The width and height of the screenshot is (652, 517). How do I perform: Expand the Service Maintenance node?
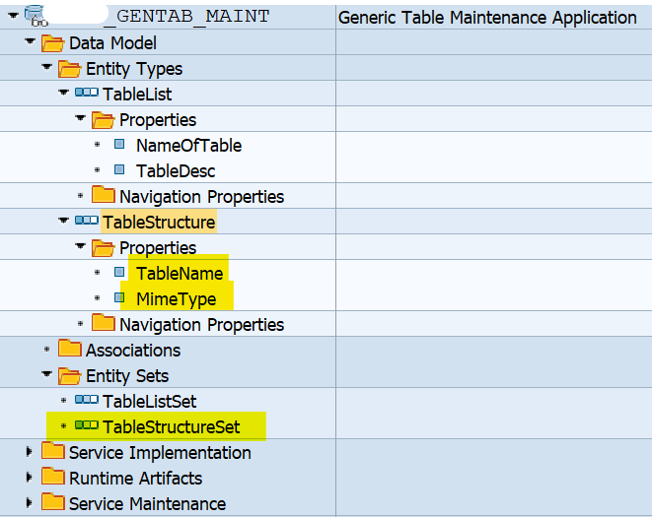pos(29,503)
